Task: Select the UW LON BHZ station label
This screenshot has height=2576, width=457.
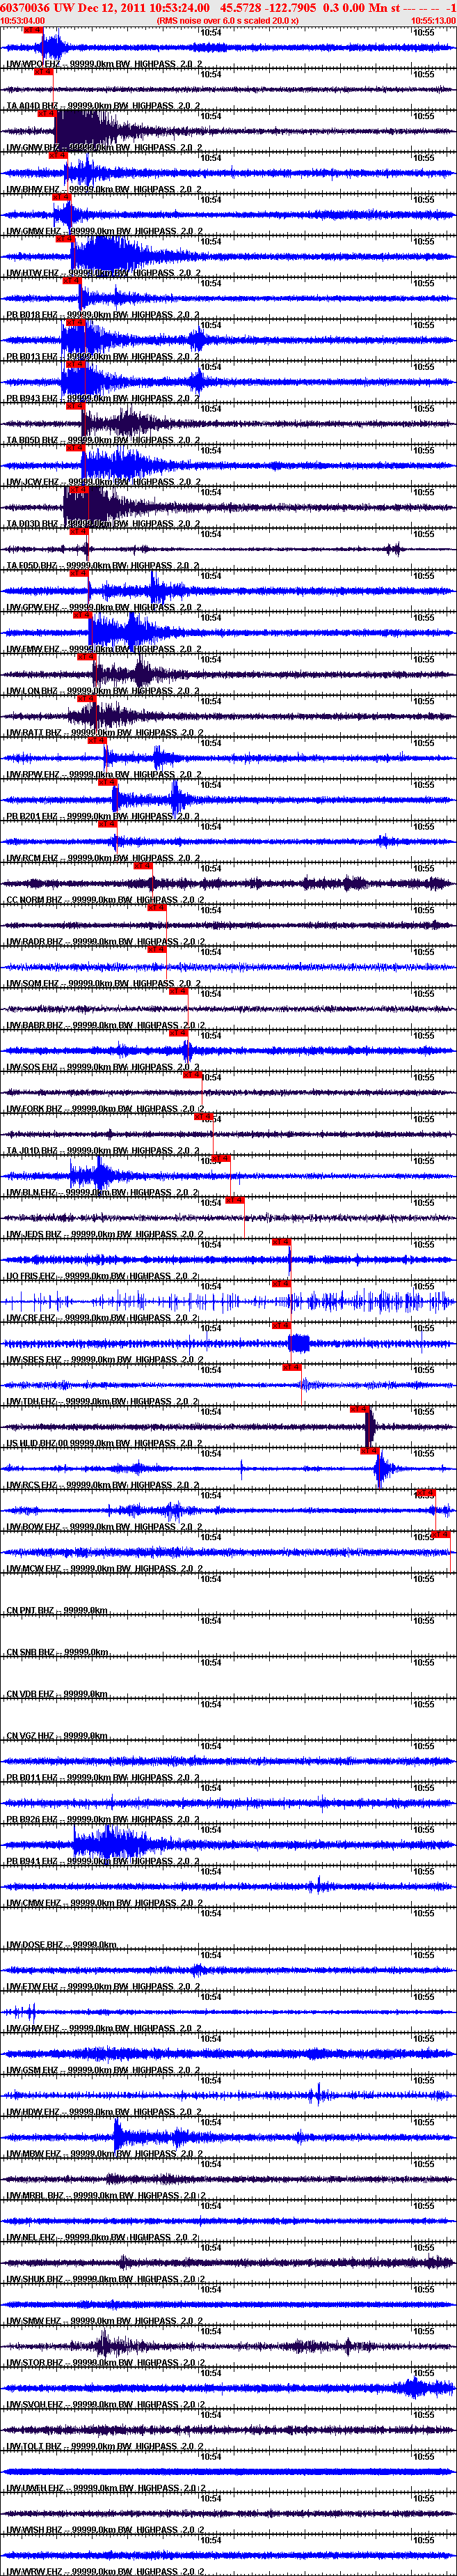Action: 104,691
